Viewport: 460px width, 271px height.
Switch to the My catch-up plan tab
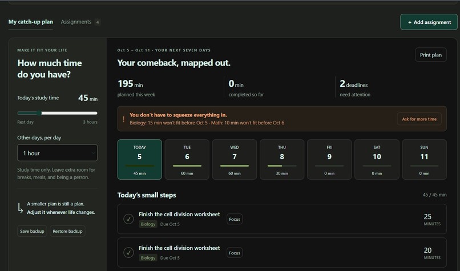pos(30,22)
